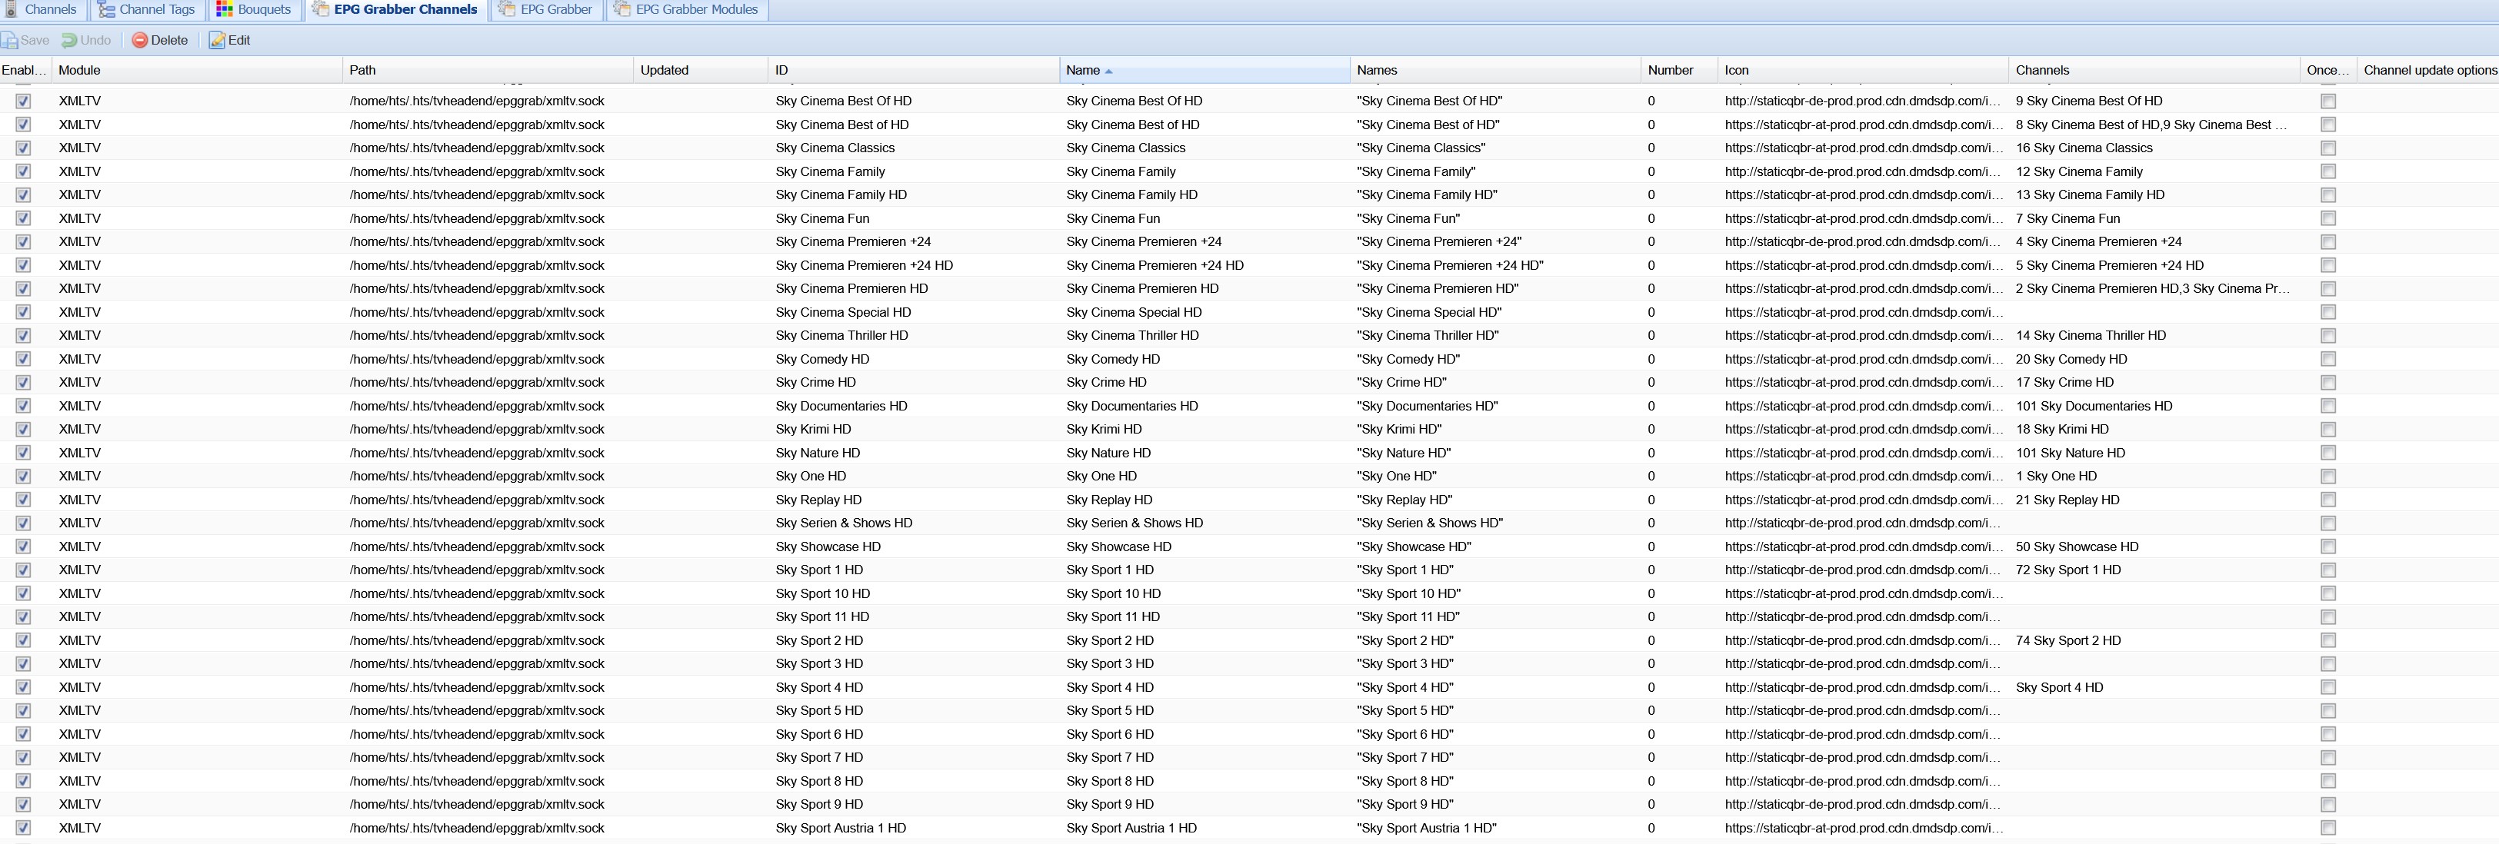The height and width of the screenshot is (844, 2499).
Task: Click the Channel update options header
Action: click(2428, 70)
